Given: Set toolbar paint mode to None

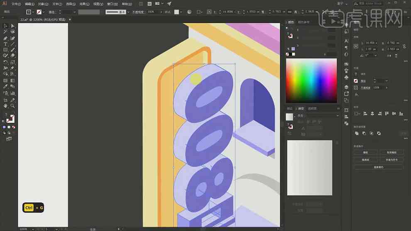Looking at the screenshot, I should coord(14,127).
